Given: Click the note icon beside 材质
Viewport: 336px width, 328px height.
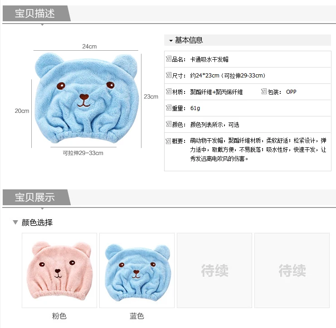Looking at the screenshot, I should point(169,92).
